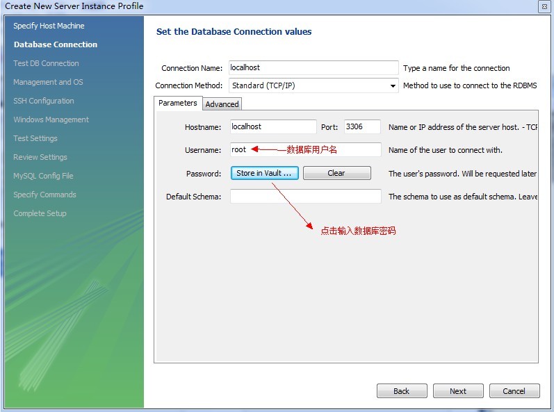
Task: Click the Store in Vault button
Action: tap(265, 173)
